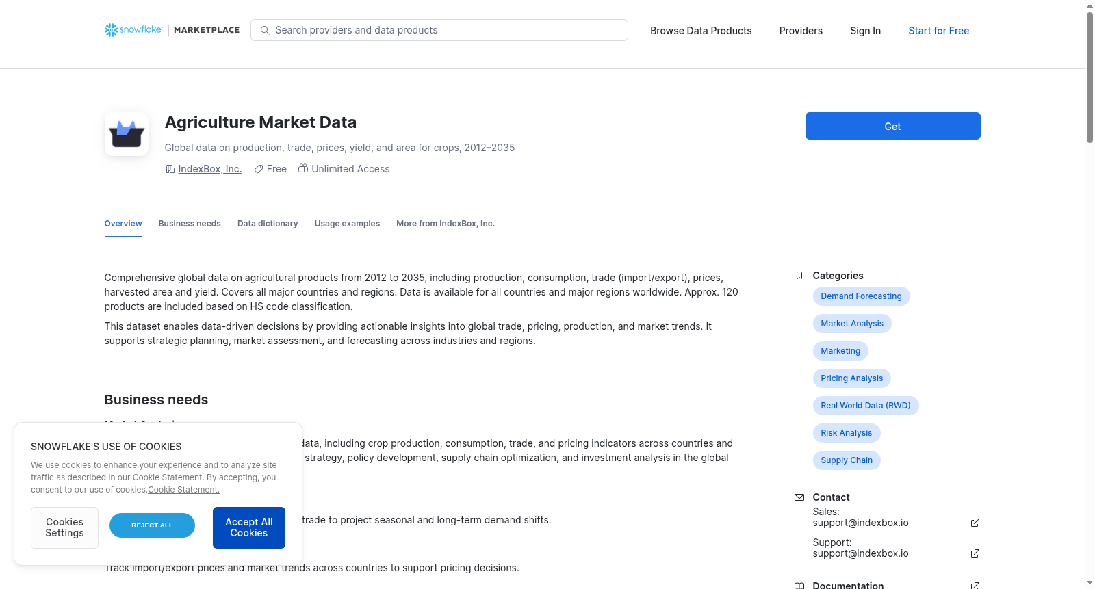Click Start for Free
The width and height of the screenshot is (1095, 589).
(x=938, y=31)
